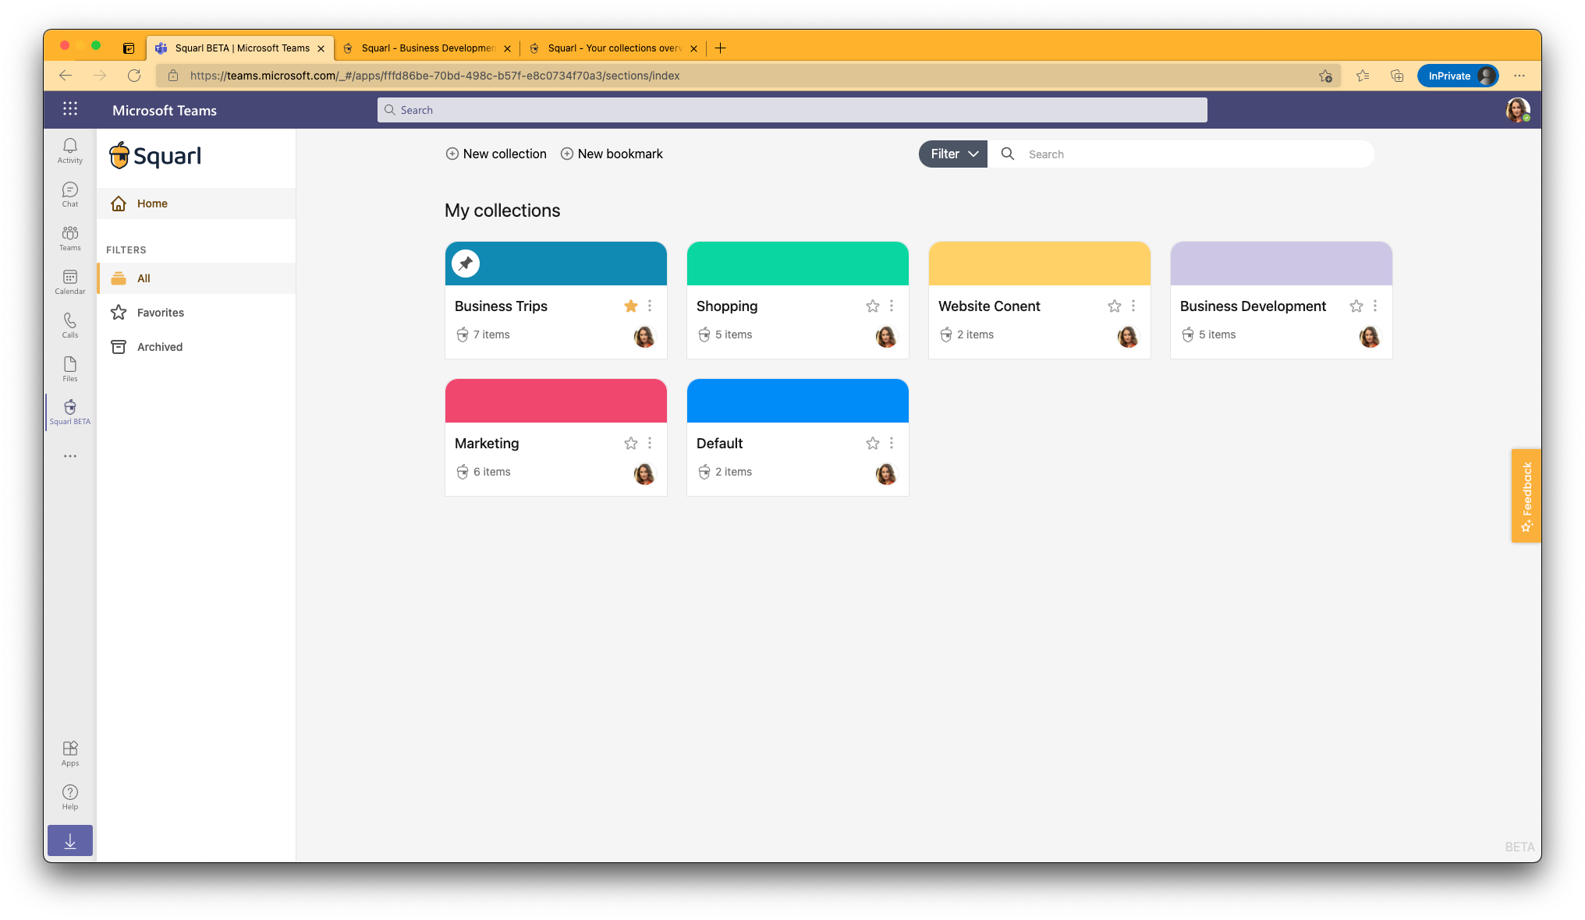The width and height of the screenshot is (1585, 920).
Task: Add this page to favorites star
Action: pos(1325,76)
